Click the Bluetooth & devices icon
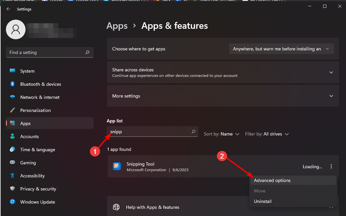 12,84
